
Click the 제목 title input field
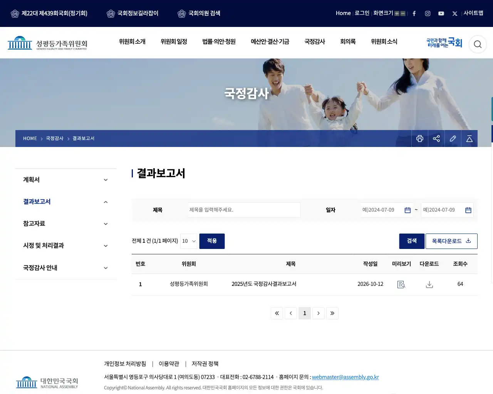[x=244, y=210]
